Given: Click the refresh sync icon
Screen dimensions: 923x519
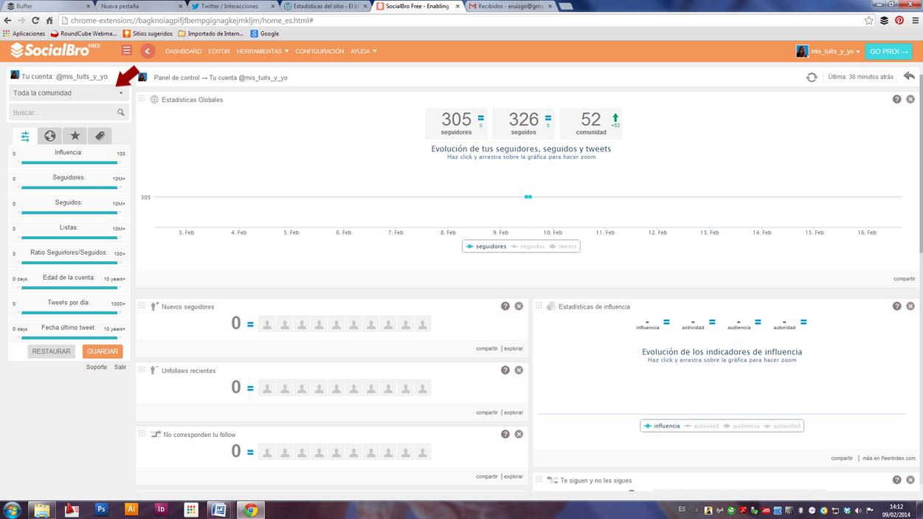Looking at the screenshot, I should coord(812,77).
